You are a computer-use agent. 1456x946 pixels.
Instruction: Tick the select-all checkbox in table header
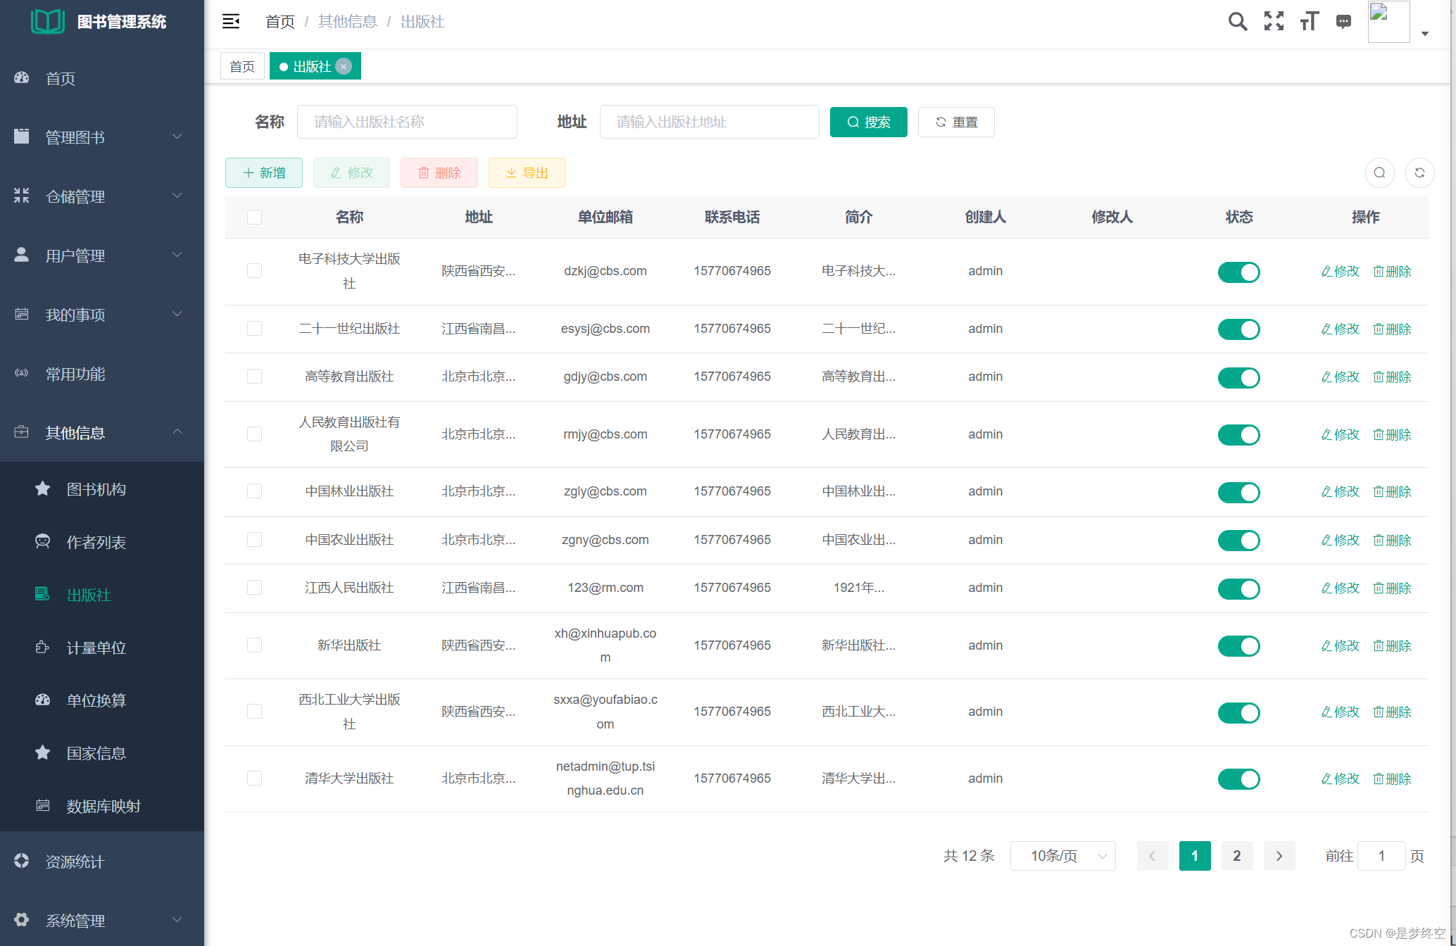coord(255,217)
